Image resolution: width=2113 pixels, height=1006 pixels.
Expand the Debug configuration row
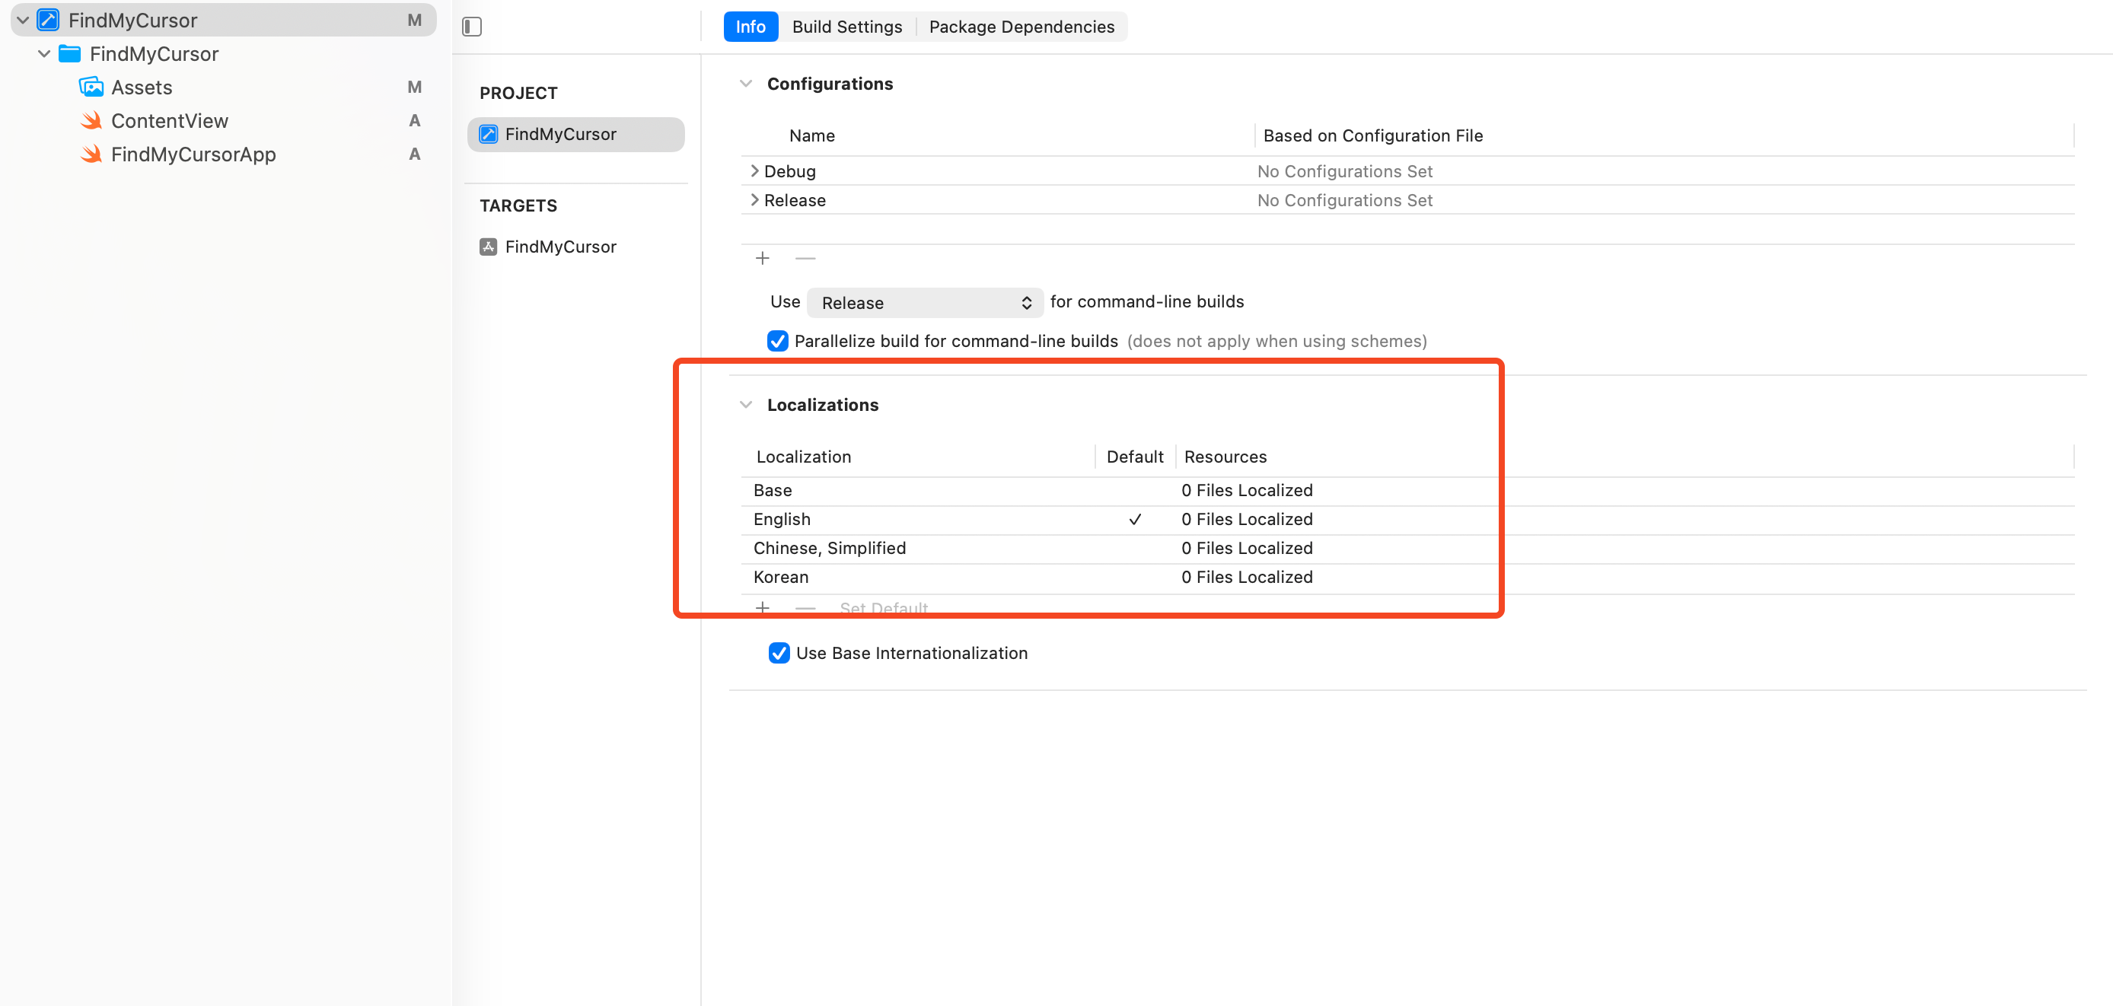tap(754, 170)
